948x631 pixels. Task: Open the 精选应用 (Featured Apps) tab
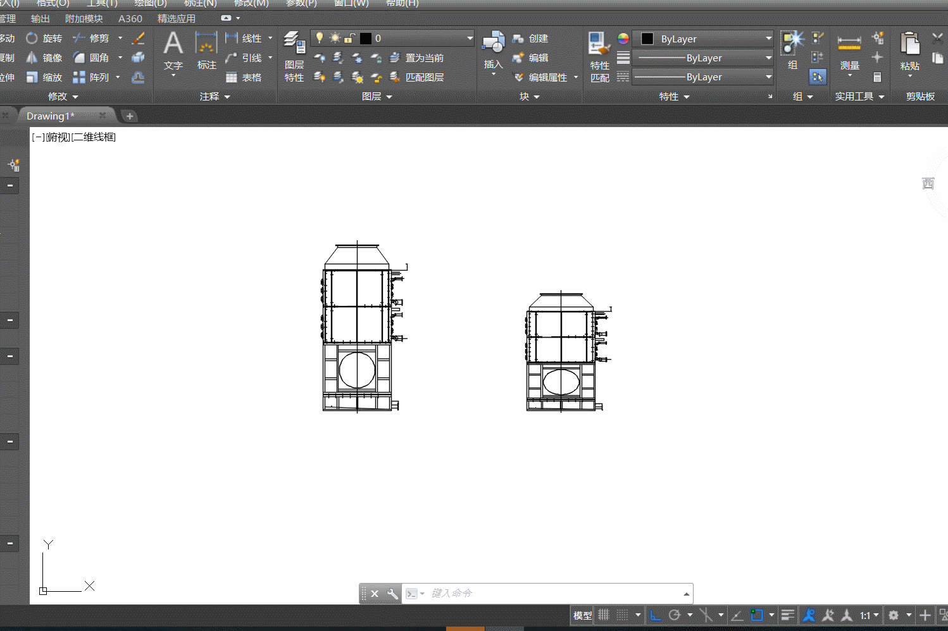(x=177, y=19)
